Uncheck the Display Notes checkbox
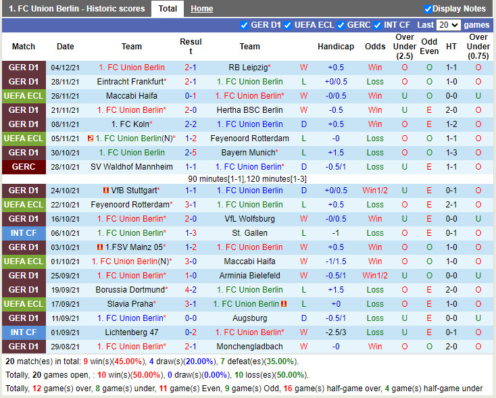496x398 pixels. 428,9
